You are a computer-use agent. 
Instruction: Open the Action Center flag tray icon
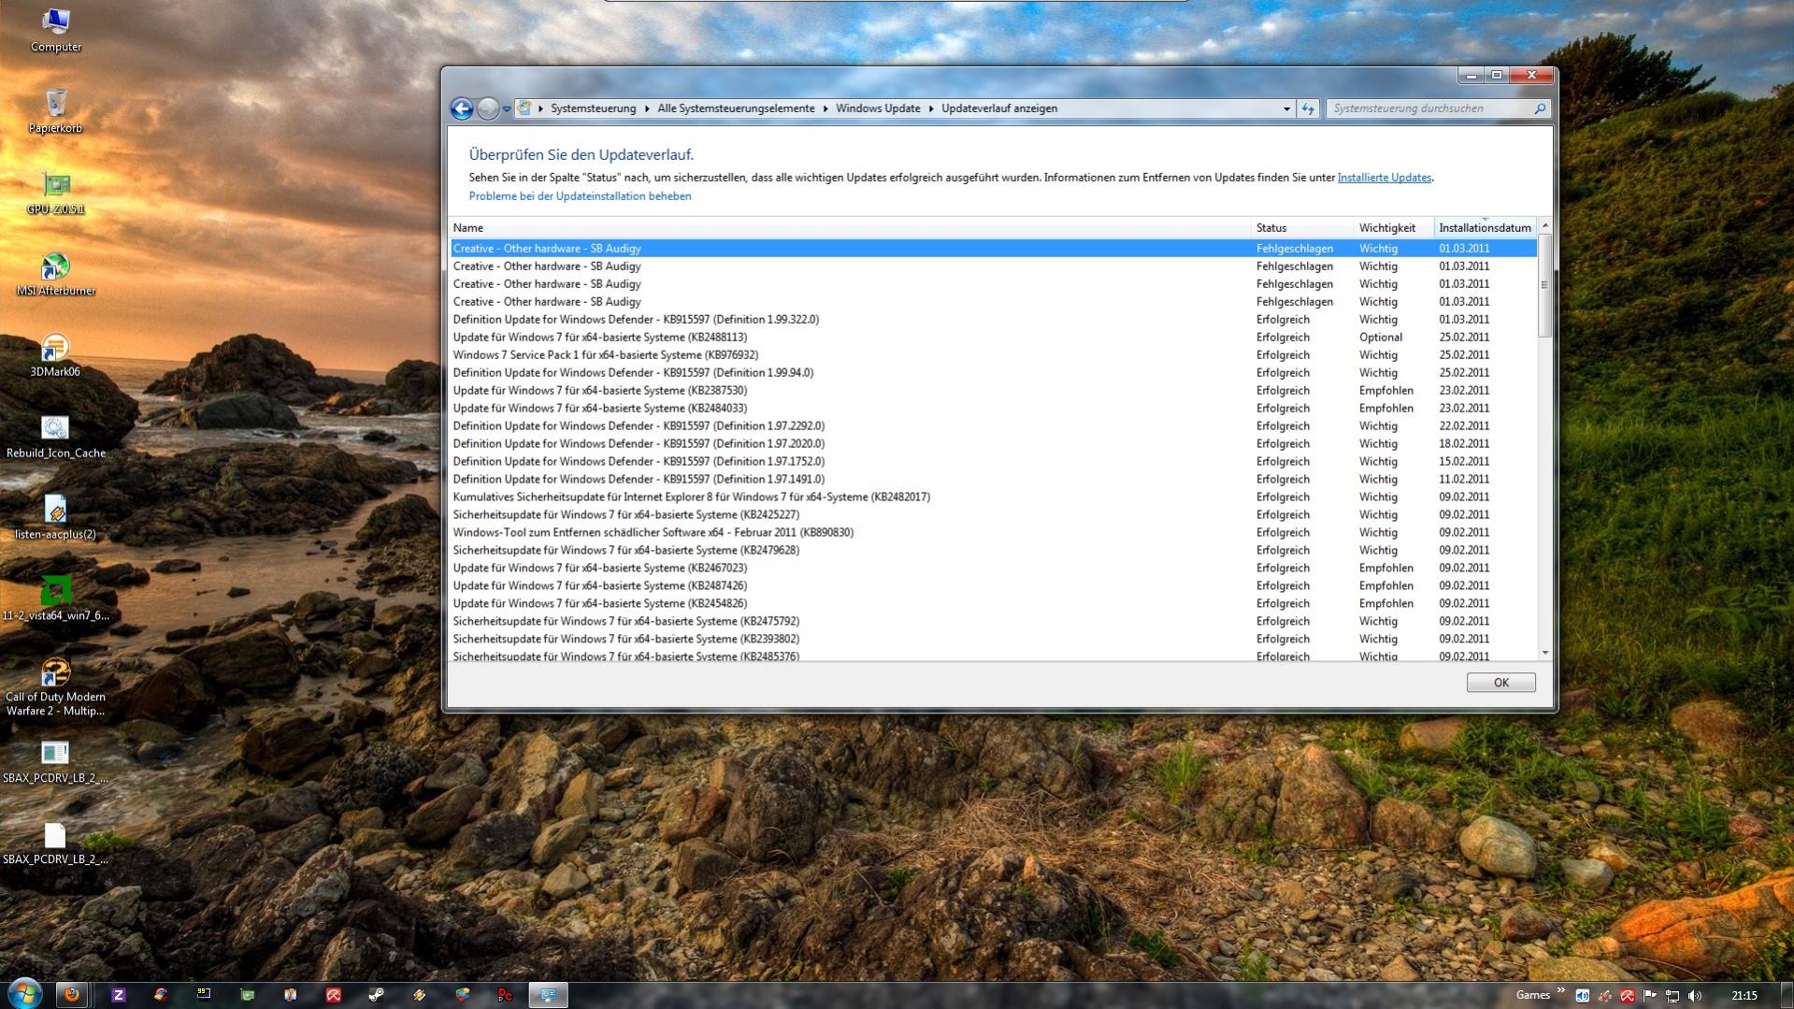click(1650, 996)
